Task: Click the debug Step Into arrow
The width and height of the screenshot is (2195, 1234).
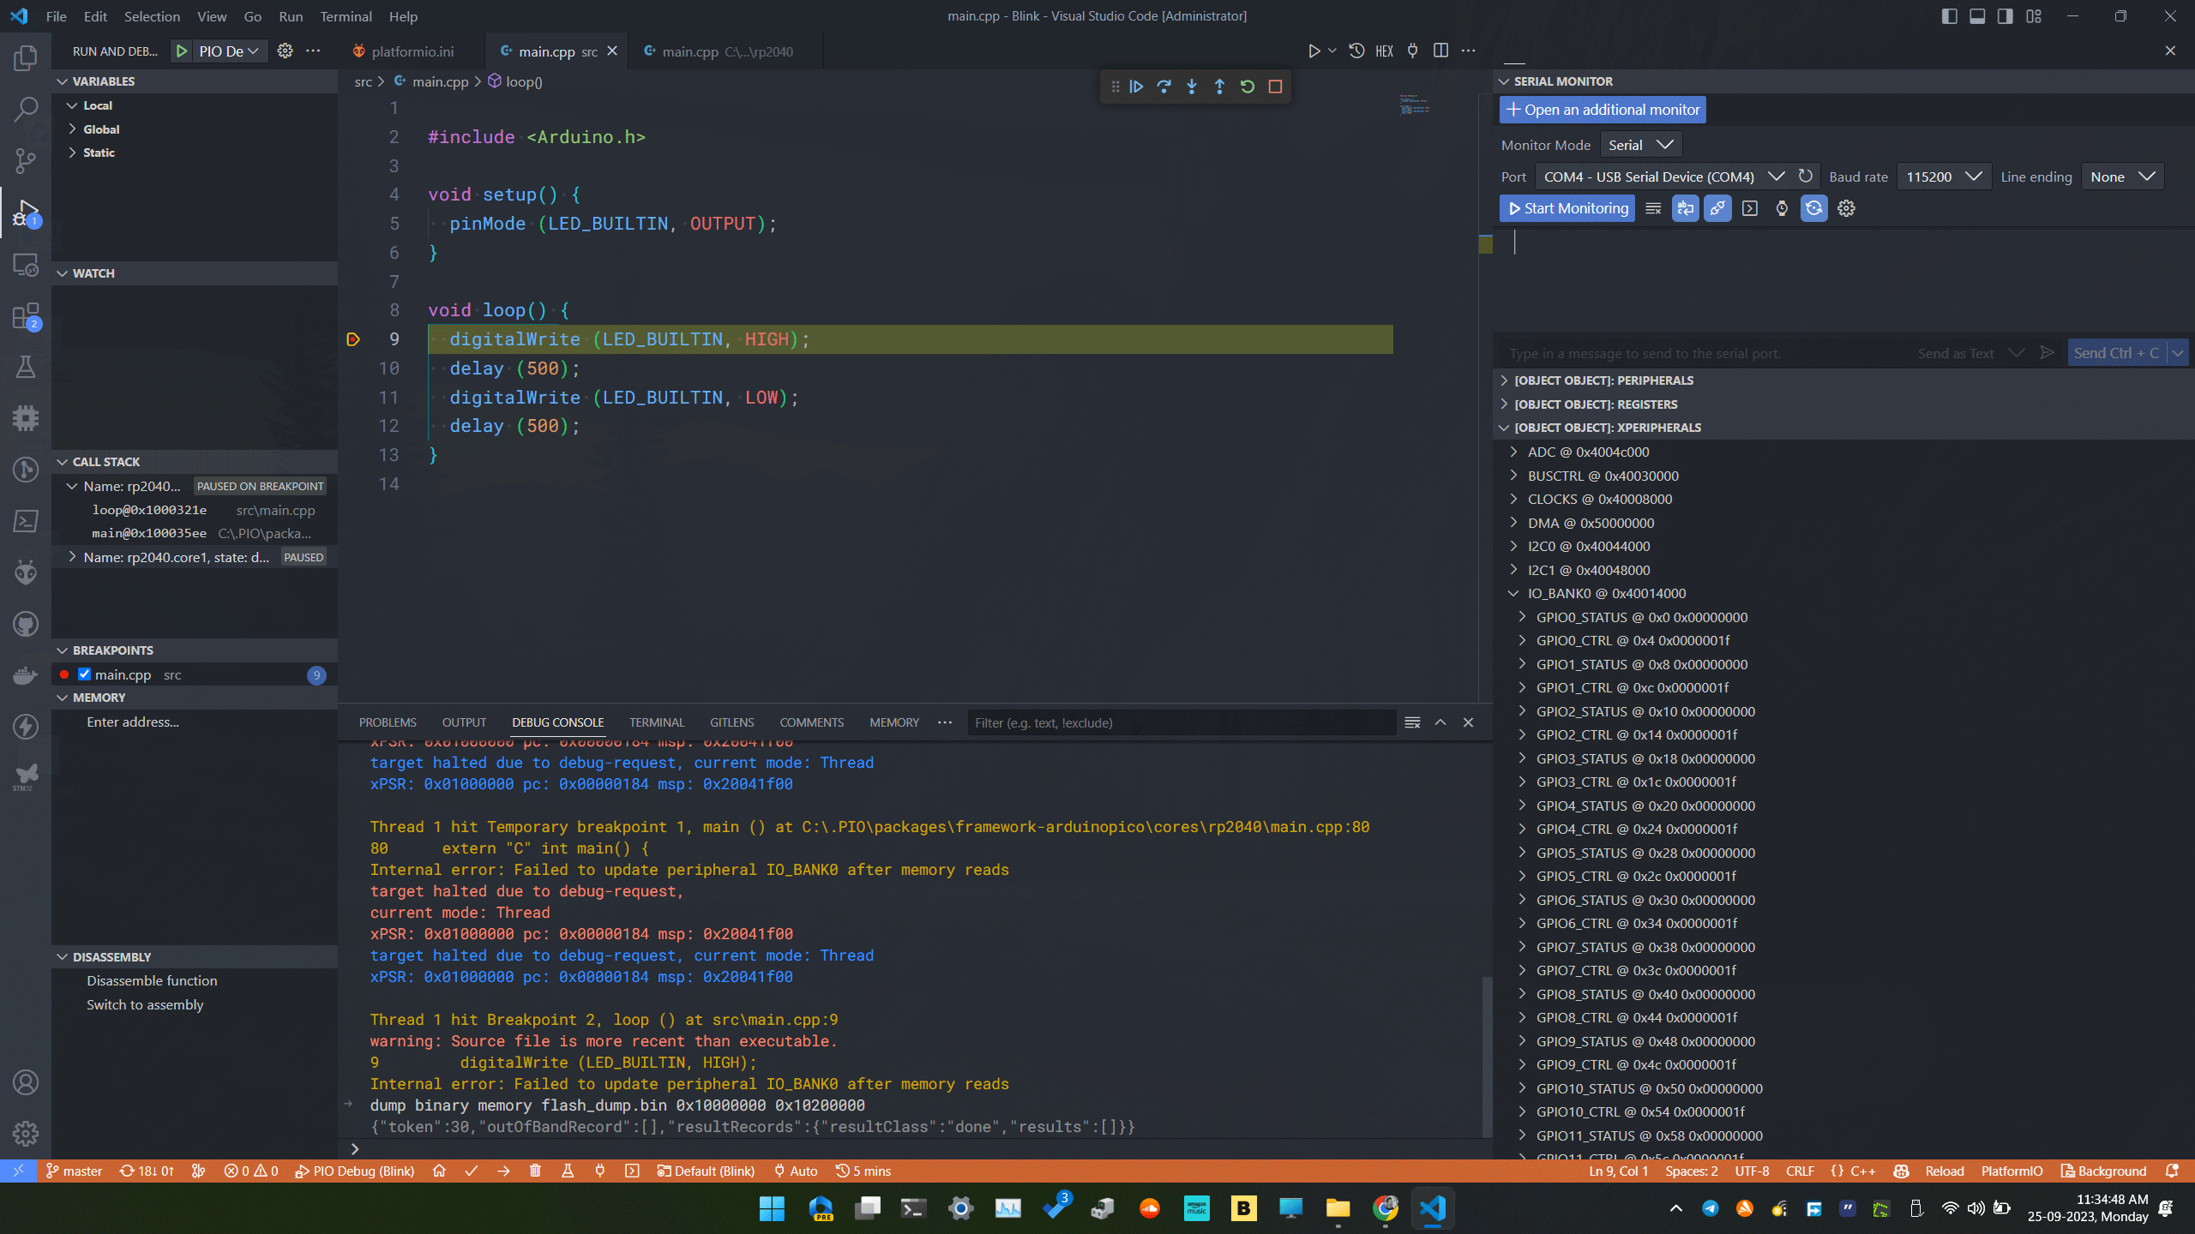Action: tap(1192, 87)
